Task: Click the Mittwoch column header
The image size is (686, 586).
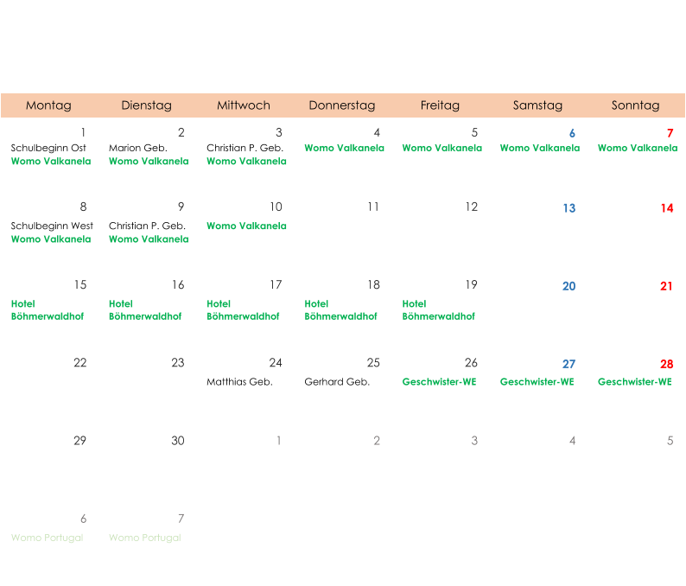Action: (x=244, y=105)
